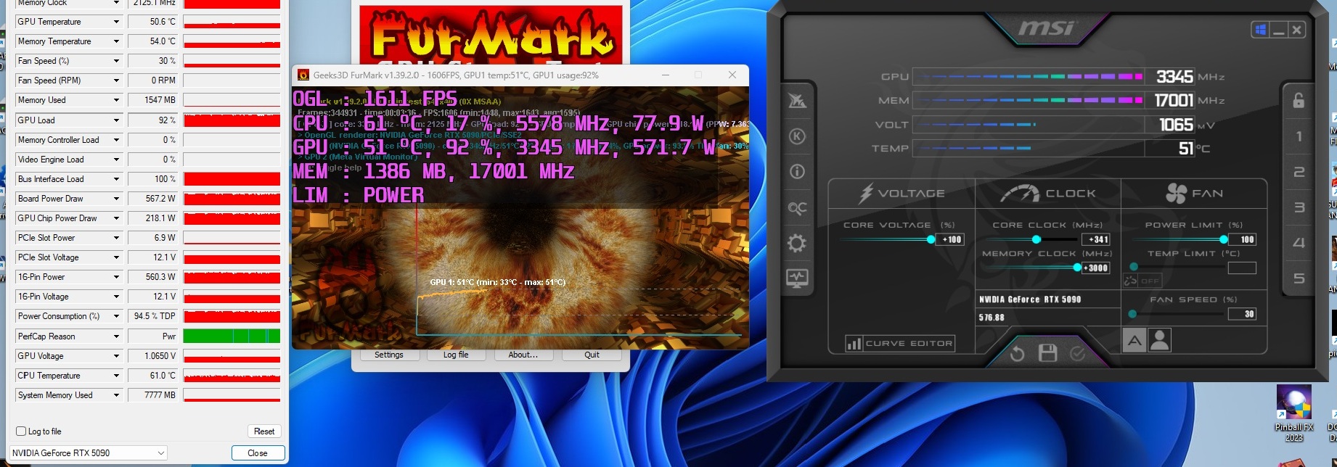Select profile slot 4 in Afterburner
The height and width of the screenshot is (467, 1337).
1299,243
